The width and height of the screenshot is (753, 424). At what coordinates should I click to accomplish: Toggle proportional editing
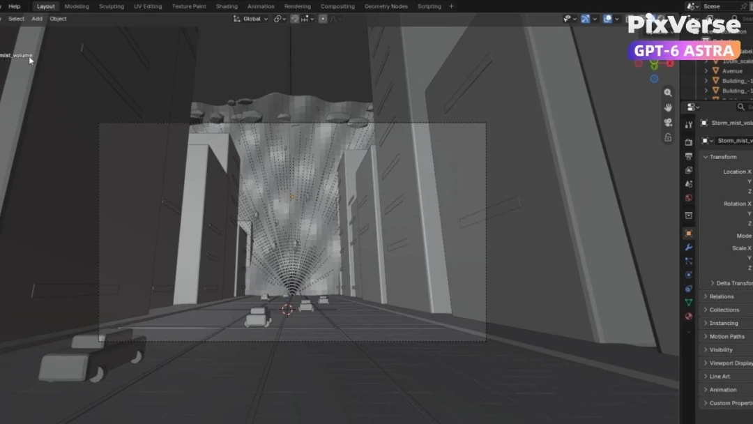[x=323, y=19]
